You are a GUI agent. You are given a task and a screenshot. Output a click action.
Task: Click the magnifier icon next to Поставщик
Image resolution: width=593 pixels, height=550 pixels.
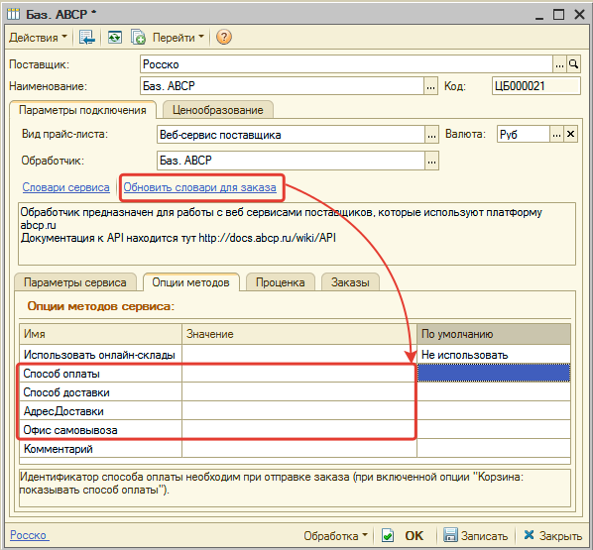[x=574, y=64]
